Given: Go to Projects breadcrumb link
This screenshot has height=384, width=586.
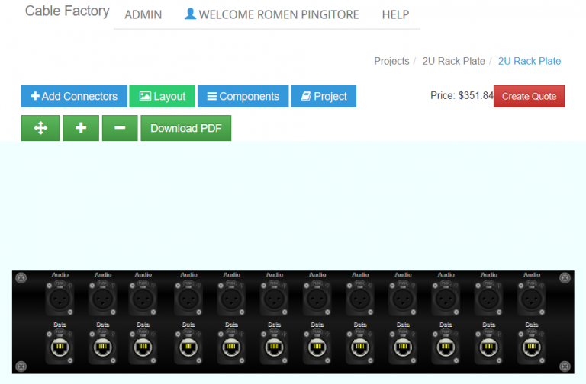Looking at the screenshot, I should (391, 61).
